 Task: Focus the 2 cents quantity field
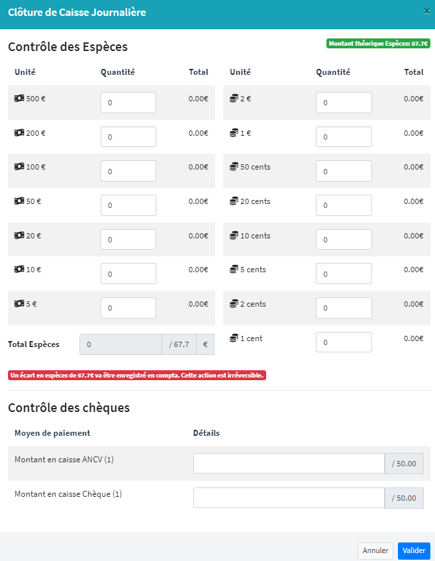coord(344,308)
